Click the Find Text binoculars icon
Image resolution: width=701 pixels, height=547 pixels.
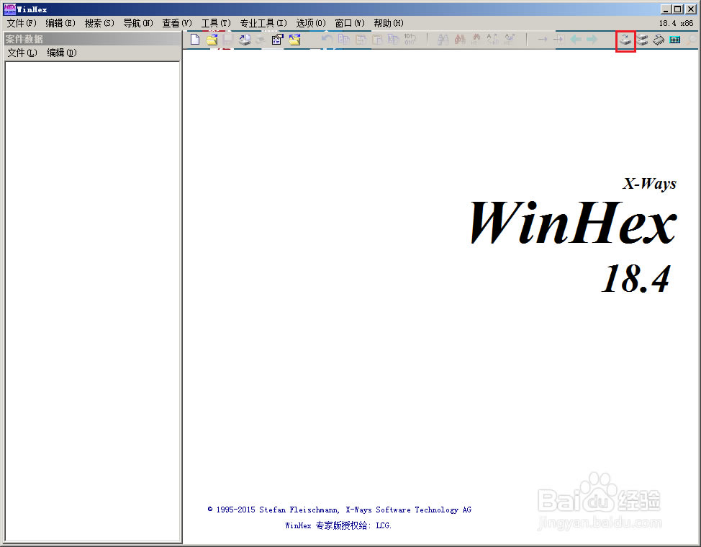443,40
